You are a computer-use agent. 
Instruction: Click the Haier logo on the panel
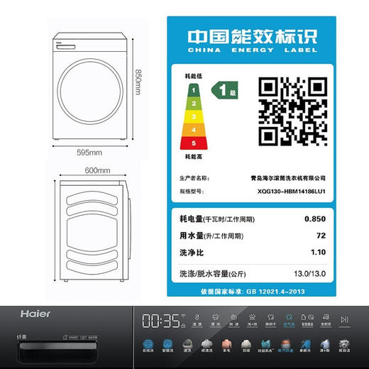pyautogui.click(x=35, y=314)
